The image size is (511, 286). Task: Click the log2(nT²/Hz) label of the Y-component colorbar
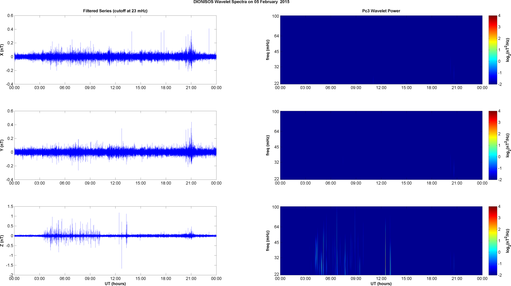click(x=508, y=145)
